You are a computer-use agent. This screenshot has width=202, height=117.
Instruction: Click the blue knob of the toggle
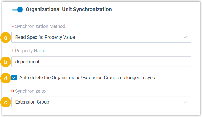(x=20, y=10)
